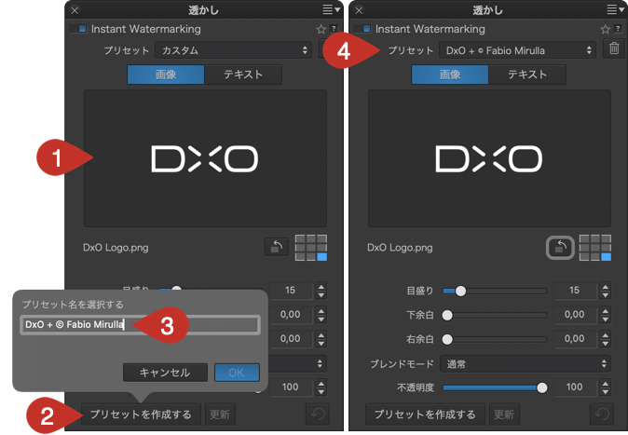Select 画像 tab in left panel

(x=166, y=75)
